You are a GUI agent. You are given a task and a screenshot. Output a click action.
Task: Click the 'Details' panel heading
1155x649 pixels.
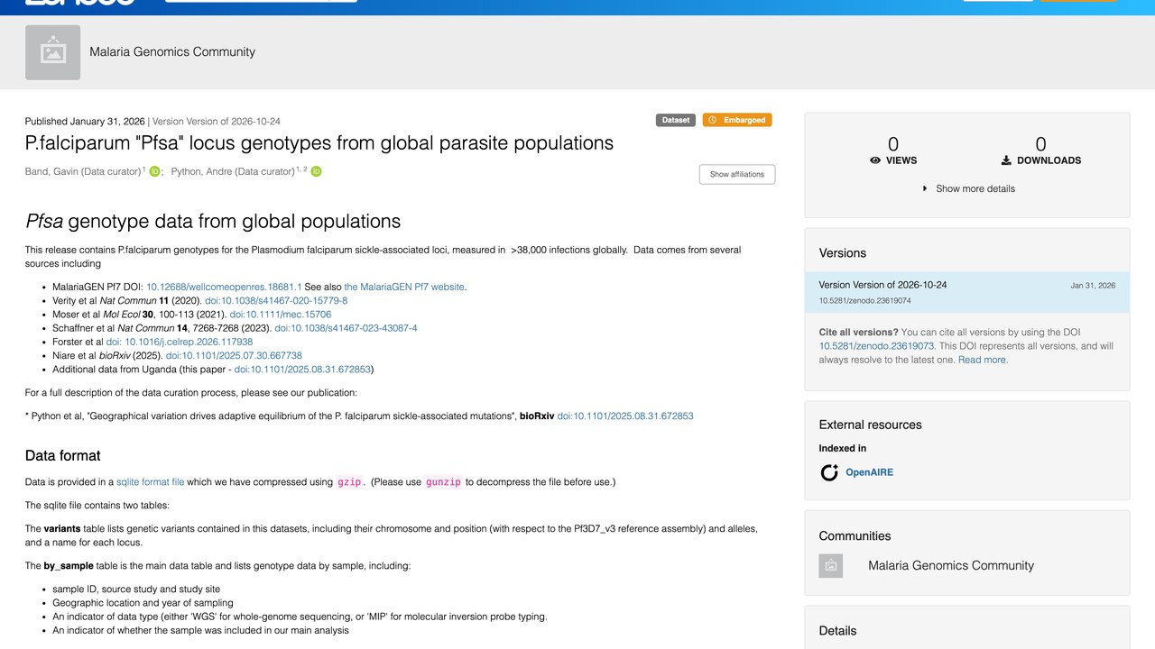pyautogui.click(x=838, y=631)
